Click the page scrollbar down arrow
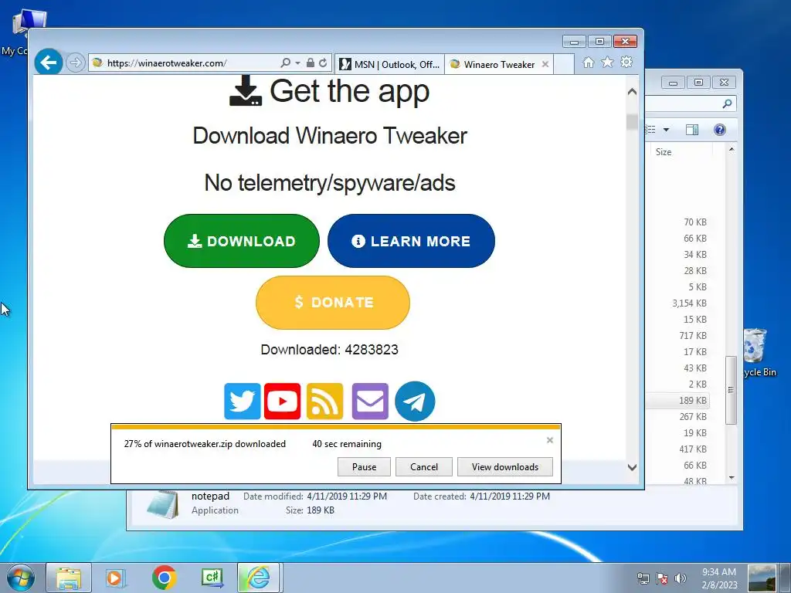The image size is (791, 593). point(632,467)
